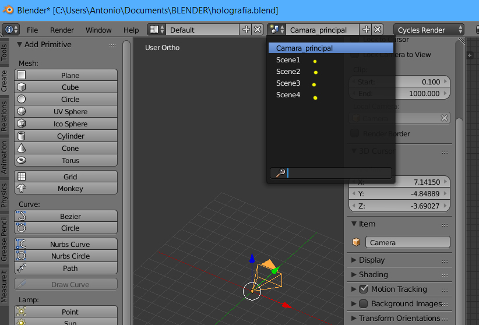Add a Nurbs Circle
The image size is (479, 325).
pyautogui.click(x=66, y=256)
